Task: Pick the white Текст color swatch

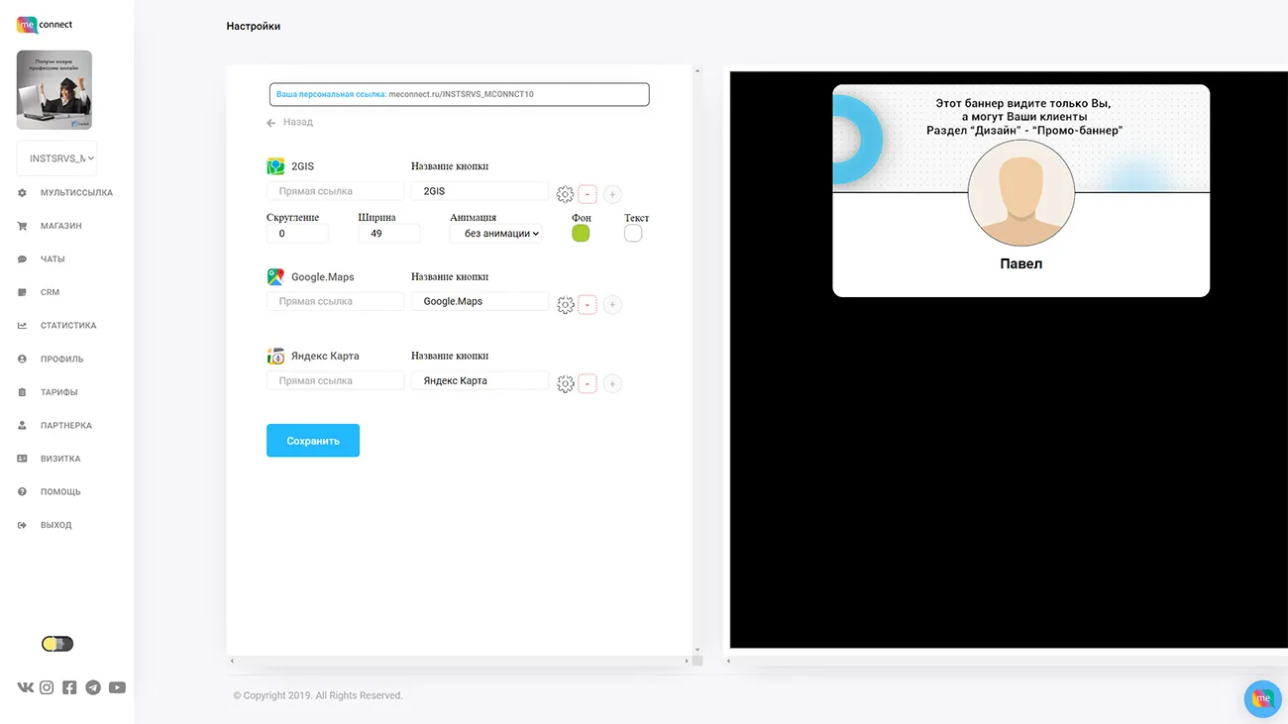Action: pos(633,233)
